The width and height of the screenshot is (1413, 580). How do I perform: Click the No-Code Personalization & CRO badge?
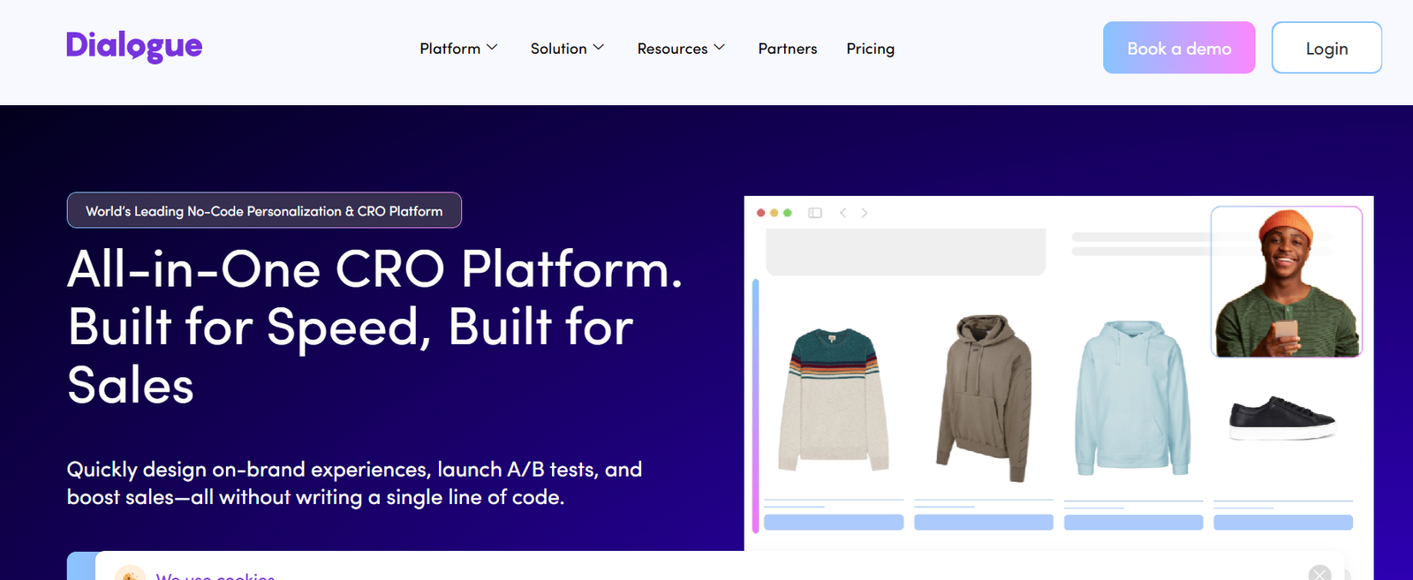(x=264, y=211)
